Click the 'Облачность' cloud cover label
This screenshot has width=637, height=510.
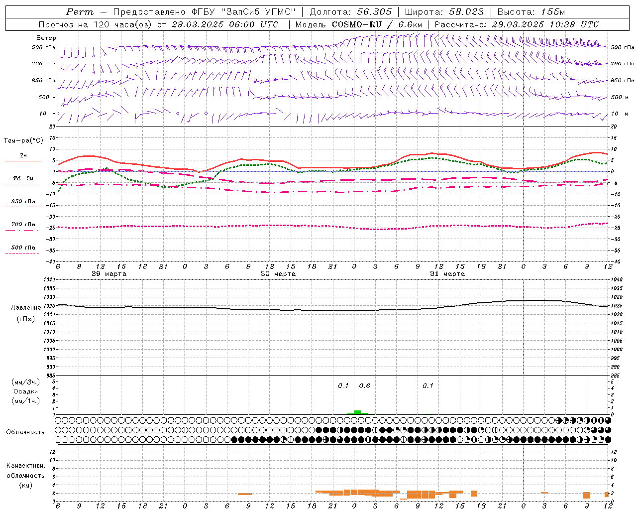click(25, 432)
